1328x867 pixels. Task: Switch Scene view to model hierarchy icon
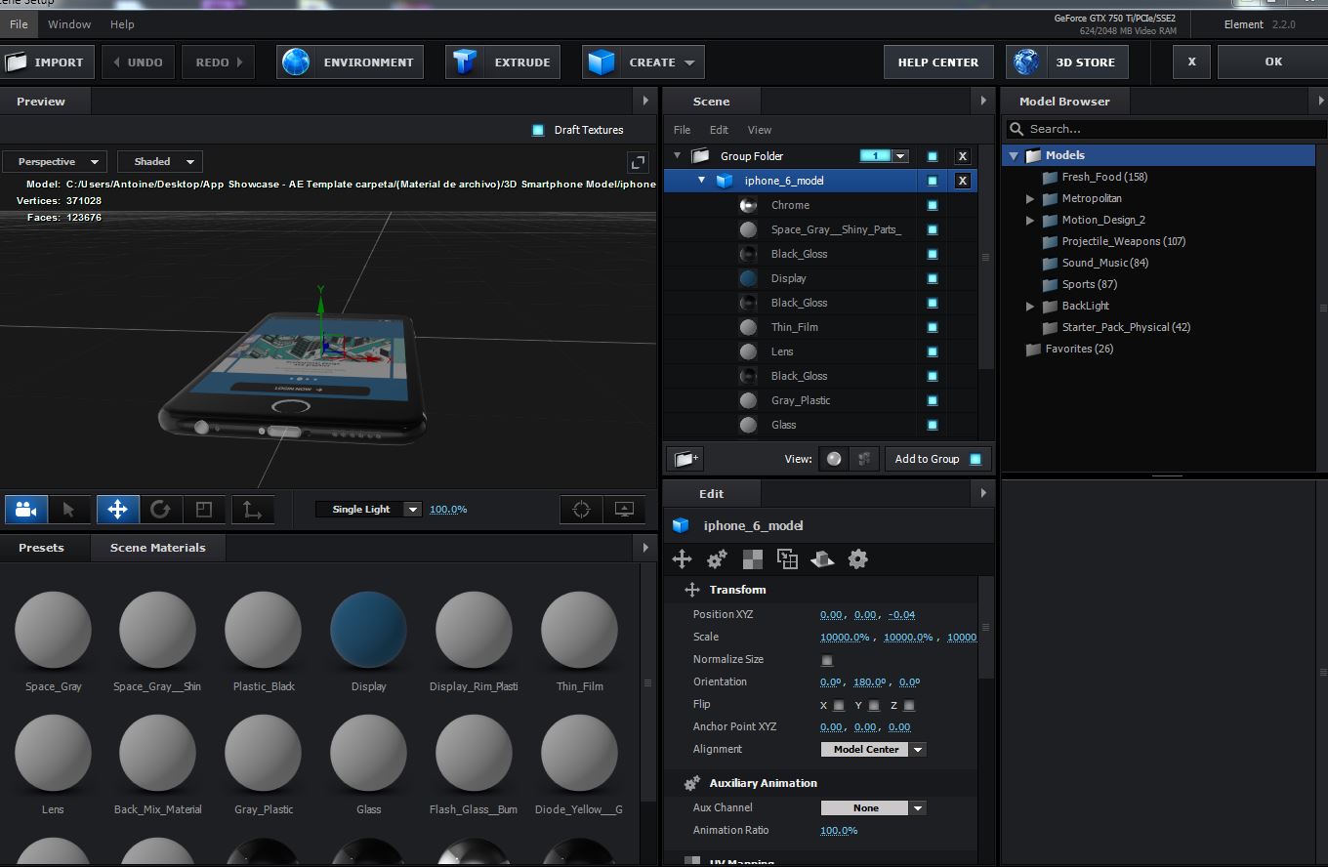point(864,459)
